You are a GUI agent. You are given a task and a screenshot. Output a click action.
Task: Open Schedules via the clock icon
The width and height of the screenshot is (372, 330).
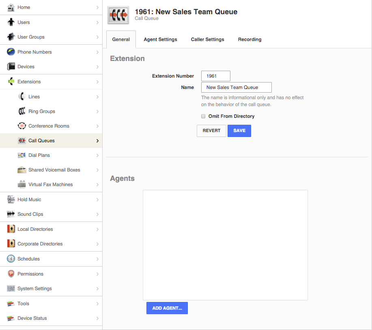(x=11, y=259)
